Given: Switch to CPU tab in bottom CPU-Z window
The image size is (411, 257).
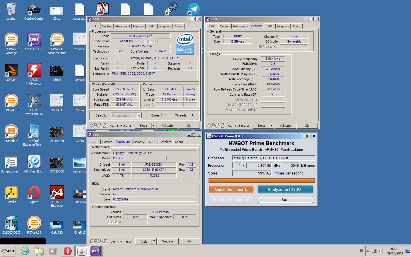Looking at the screenshot, I should pyautogui.click(x=95, y=142).
